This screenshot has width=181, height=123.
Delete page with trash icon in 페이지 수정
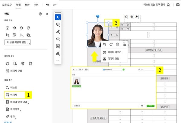coord(23,64)
